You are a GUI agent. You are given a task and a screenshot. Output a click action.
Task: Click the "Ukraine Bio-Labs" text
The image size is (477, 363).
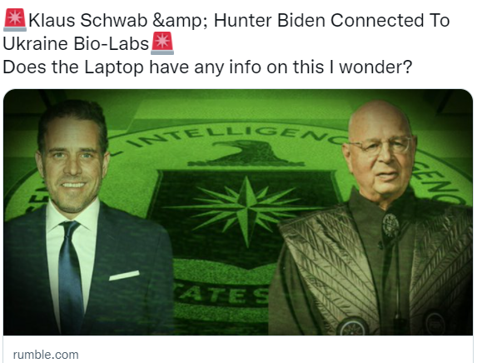pos(76,43)
